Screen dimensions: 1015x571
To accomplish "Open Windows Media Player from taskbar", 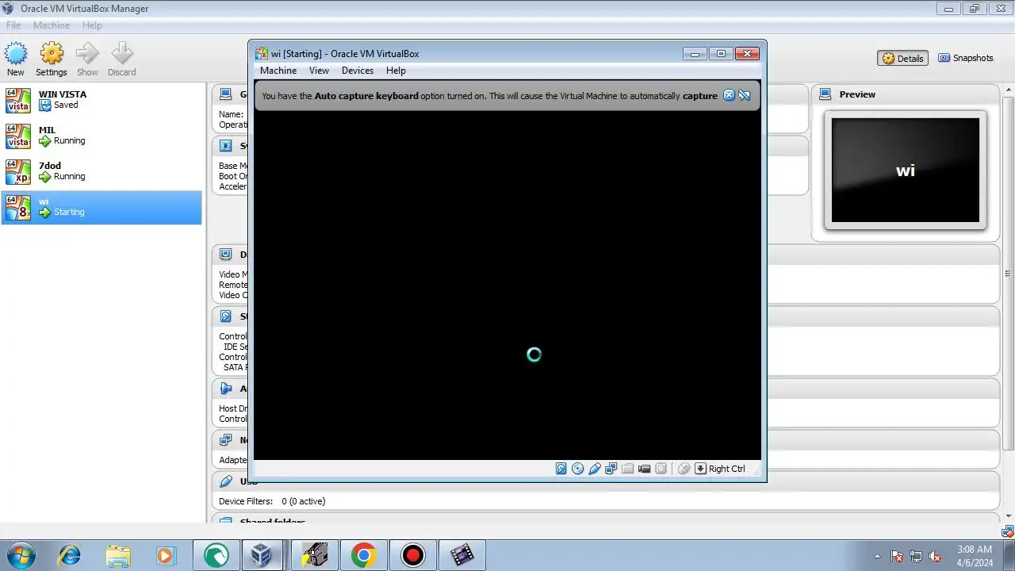I will pos(166,555).
